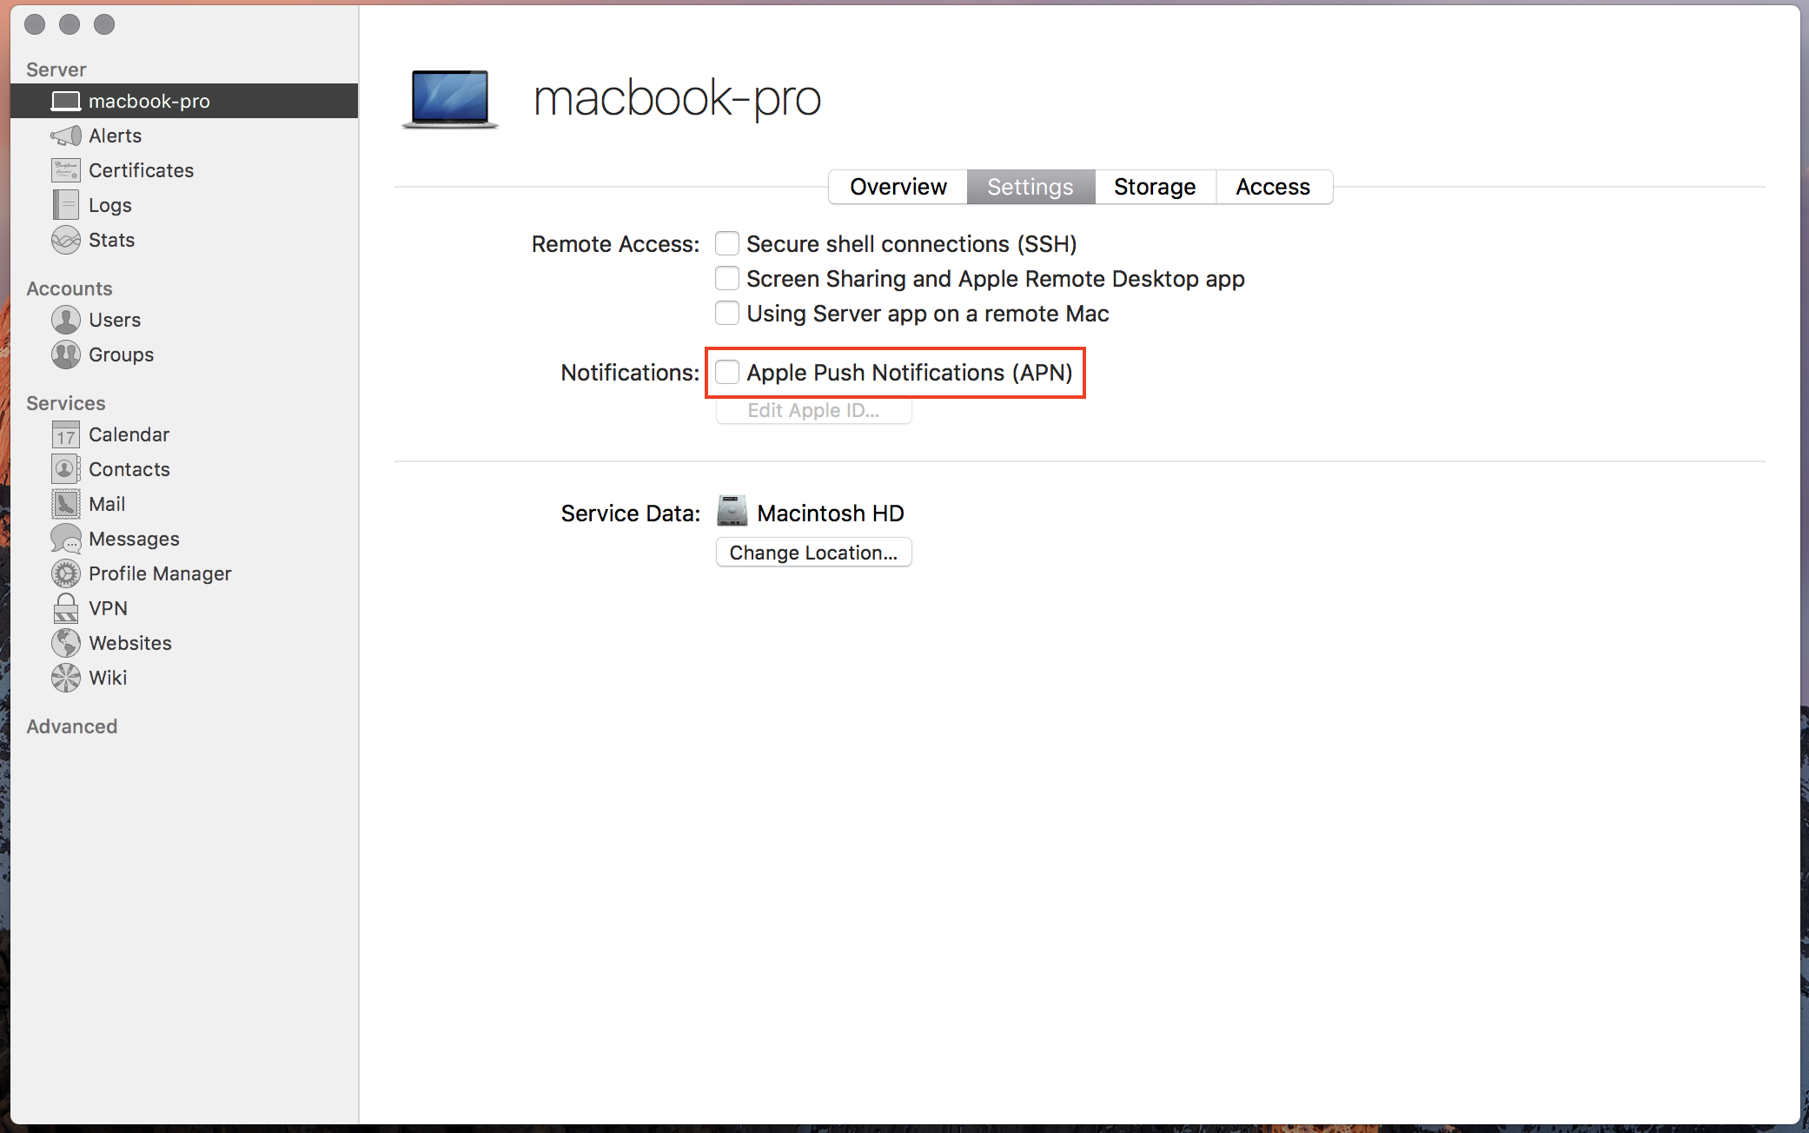Open Certificates icon in sidebar

[66, 170]
